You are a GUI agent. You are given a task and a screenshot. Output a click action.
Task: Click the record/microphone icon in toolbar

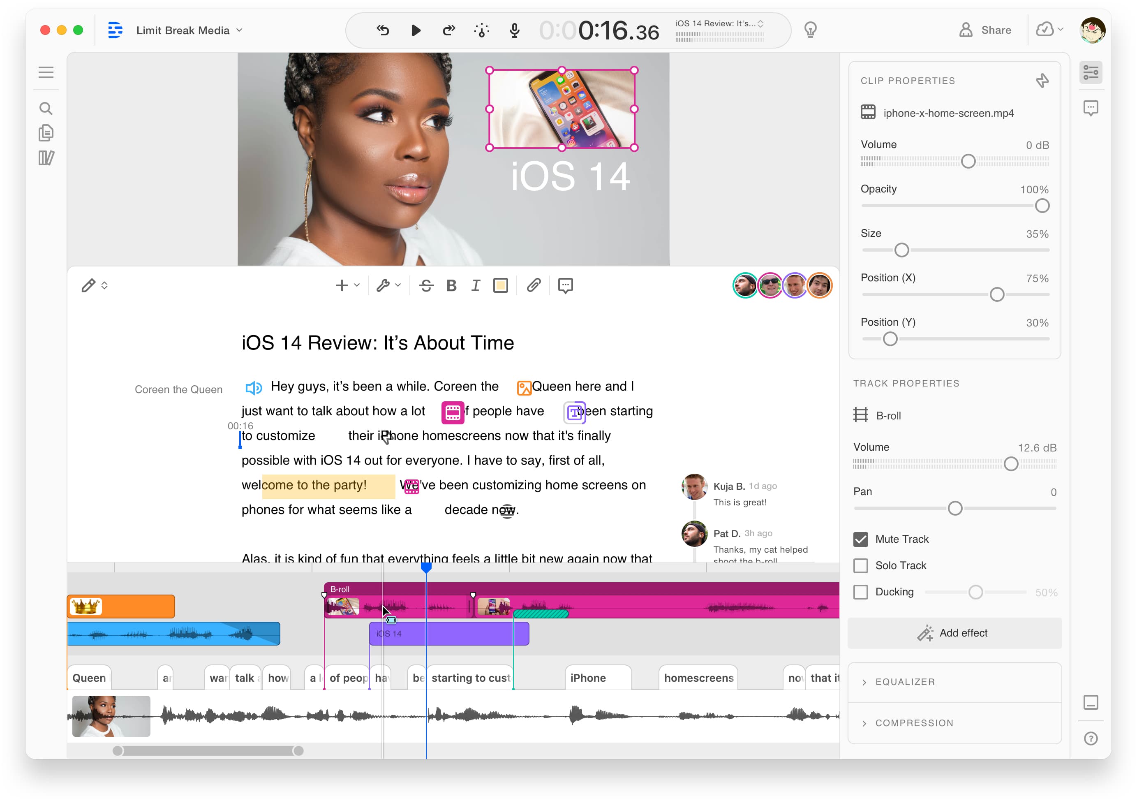click(515, 30)
